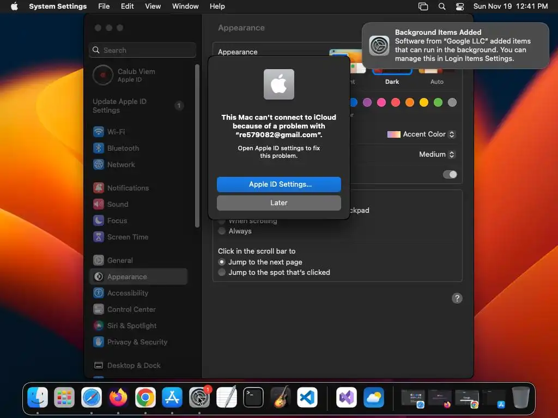Open the File menu

tap(104, 7)
